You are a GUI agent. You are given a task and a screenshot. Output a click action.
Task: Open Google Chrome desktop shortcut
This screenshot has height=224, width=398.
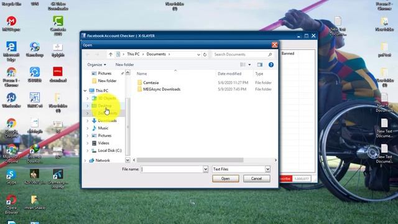(11, 128)
